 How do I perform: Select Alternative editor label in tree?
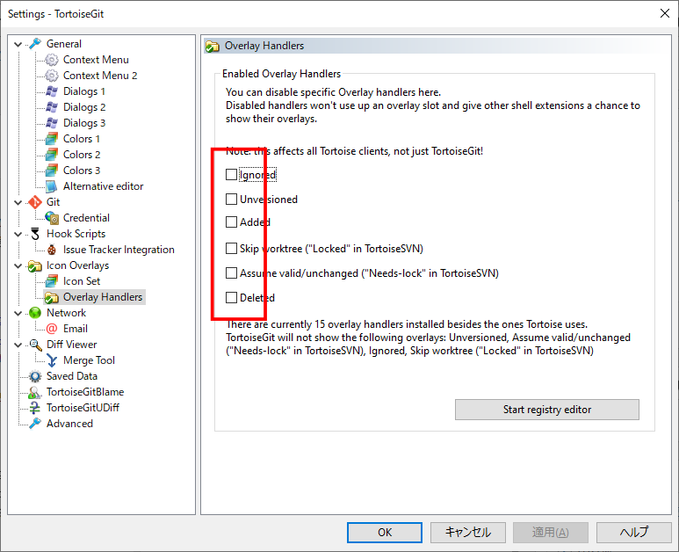103,186
